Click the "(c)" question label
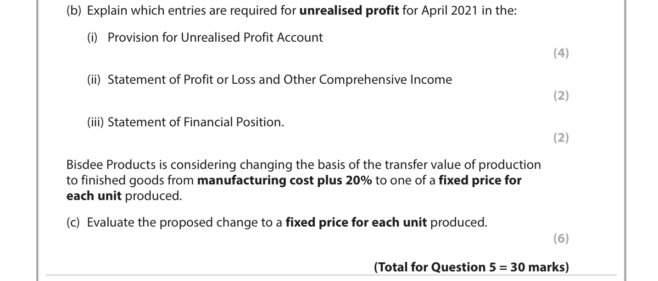 click(x=73, y=222)
